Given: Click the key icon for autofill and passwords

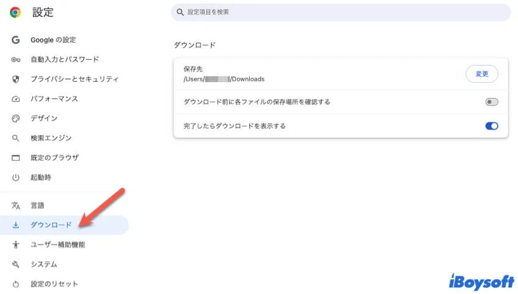Looking at the screenshot, I should [15, 60].
